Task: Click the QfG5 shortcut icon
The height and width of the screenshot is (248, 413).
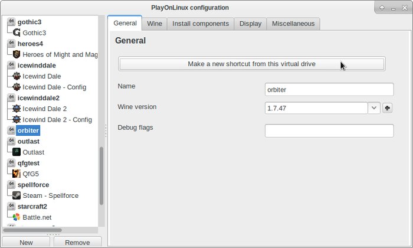Action: pos(17,174)
